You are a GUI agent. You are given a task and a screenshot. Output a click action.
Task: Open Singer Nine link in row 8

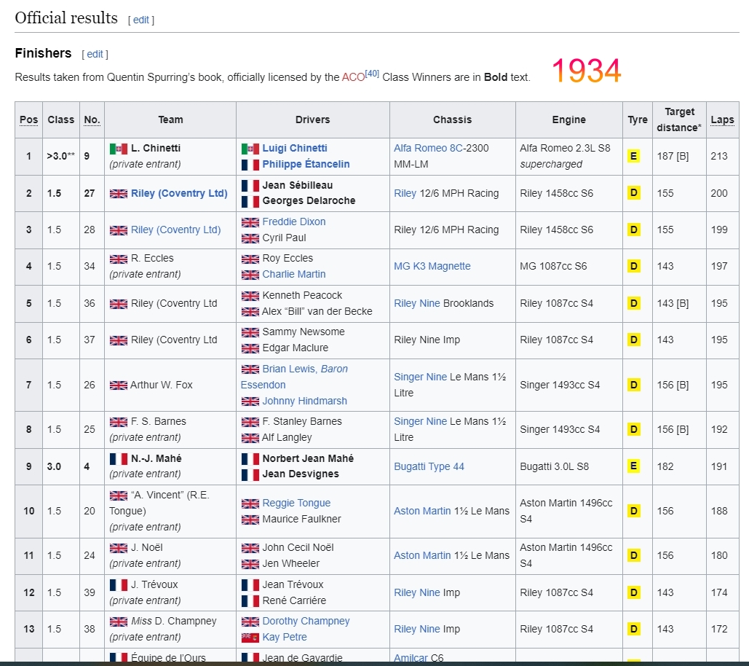[x=421, y=421]
